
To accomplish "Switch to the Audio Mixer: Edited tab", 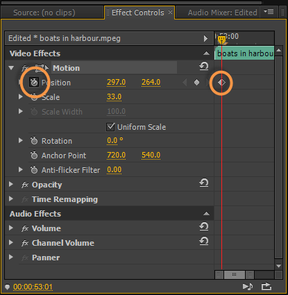I will coord(222,12).
